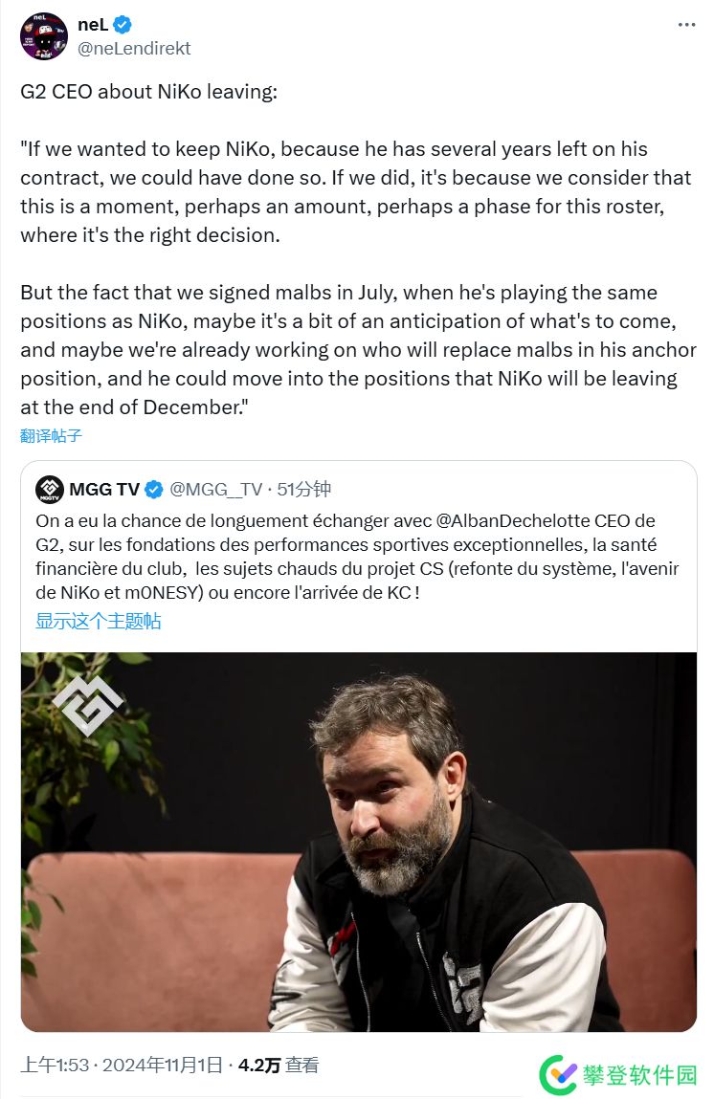
Task: Click the verified badge beside MGG TV
Action: (x=153, y=490)
